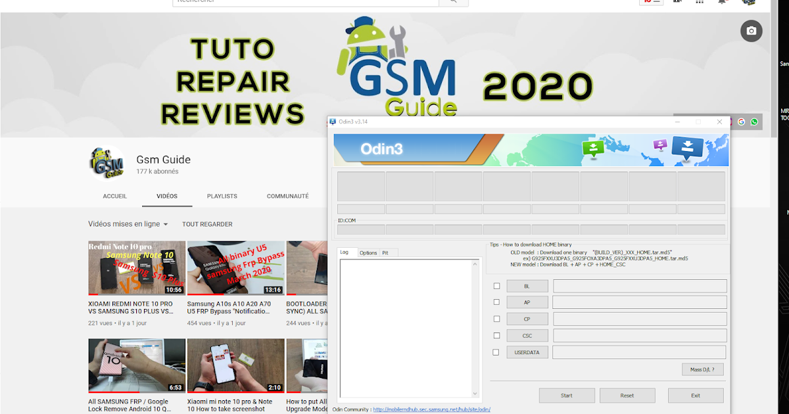Open the Redmi Note 10 Pro vs S10 thumbnail
The width and height of the screenshot is (789, 414).
pos(137,268)
